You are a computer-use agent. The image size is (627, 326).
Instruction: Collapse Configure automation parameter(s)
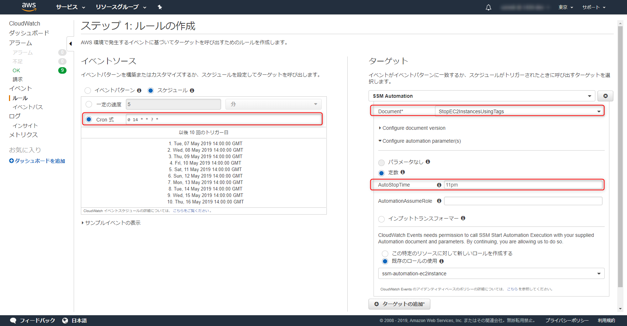tap(420, 141)
